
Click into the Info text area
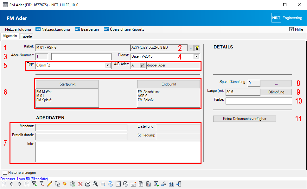click(118, 152)
